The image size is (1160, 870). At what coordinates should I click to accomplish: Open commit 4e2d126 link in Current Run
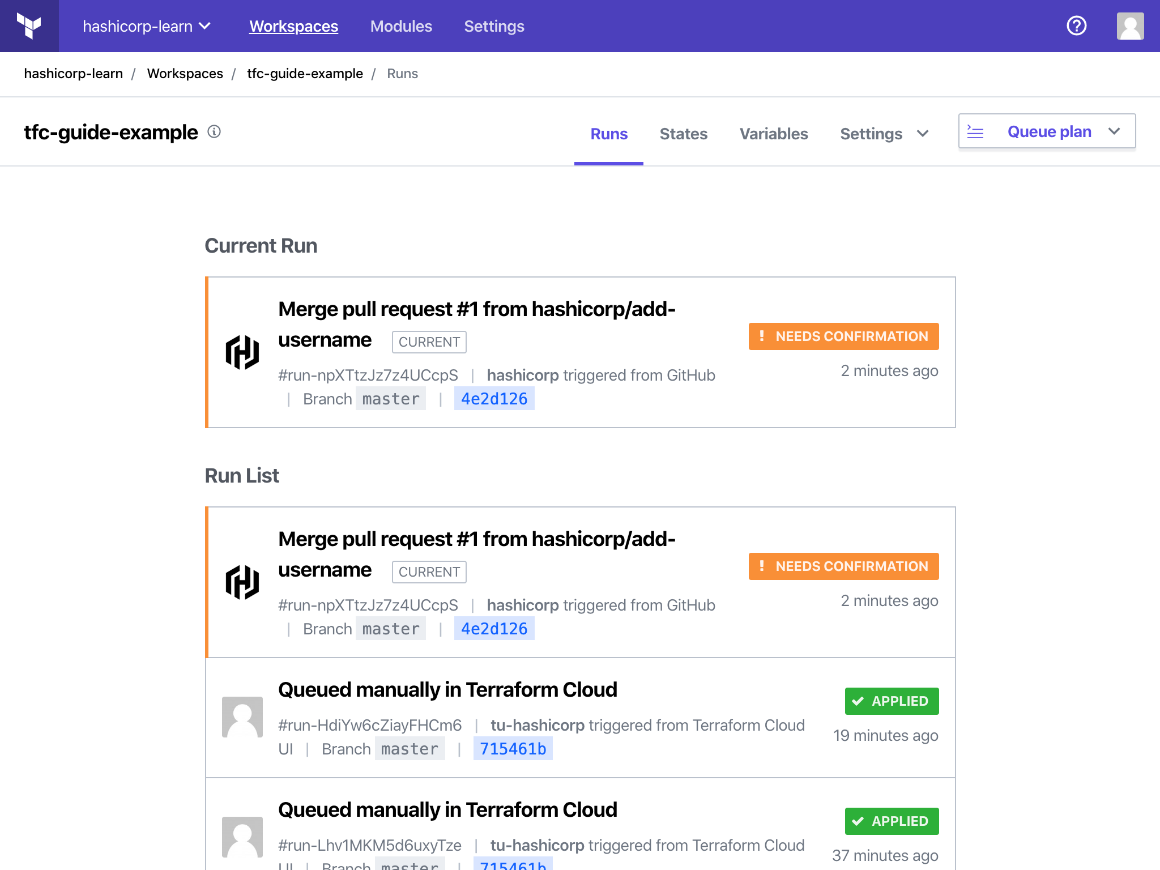click(494, 399)
